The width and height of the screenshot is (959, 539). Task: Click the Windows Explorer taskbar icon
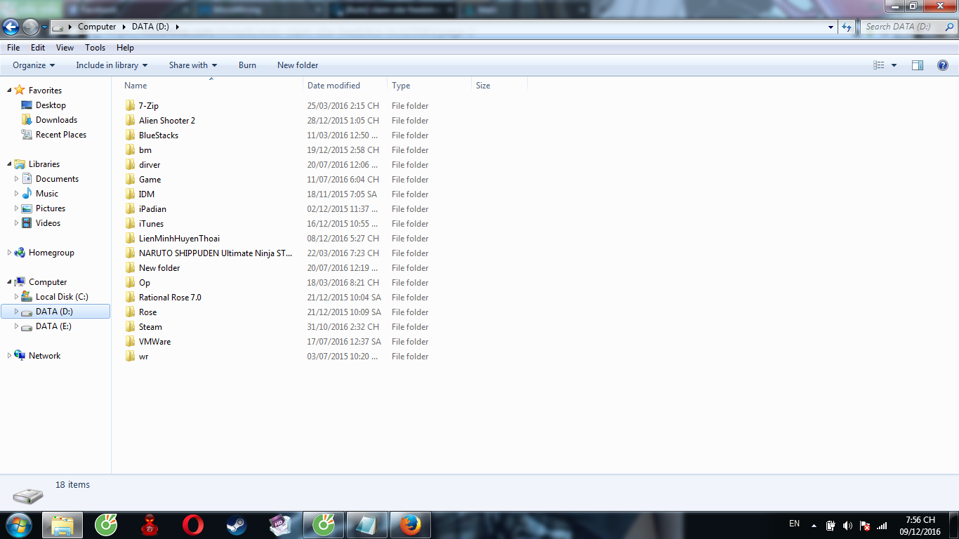pyautogui.click(x=62, y=525)
